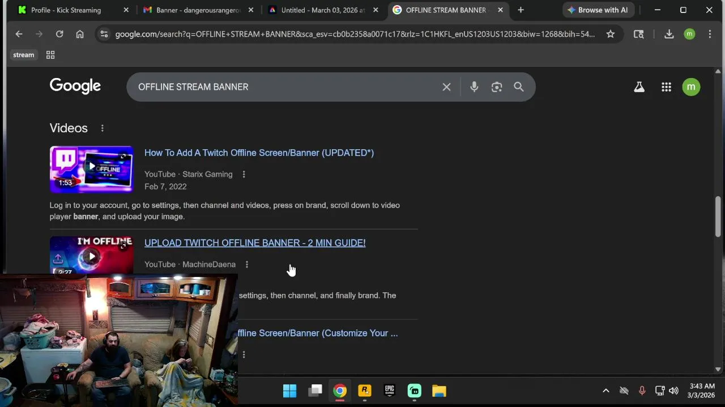Viewport: 725px width, 407px height.
Task: Open Google Search Labs flask icon
Action: (639, 87)
